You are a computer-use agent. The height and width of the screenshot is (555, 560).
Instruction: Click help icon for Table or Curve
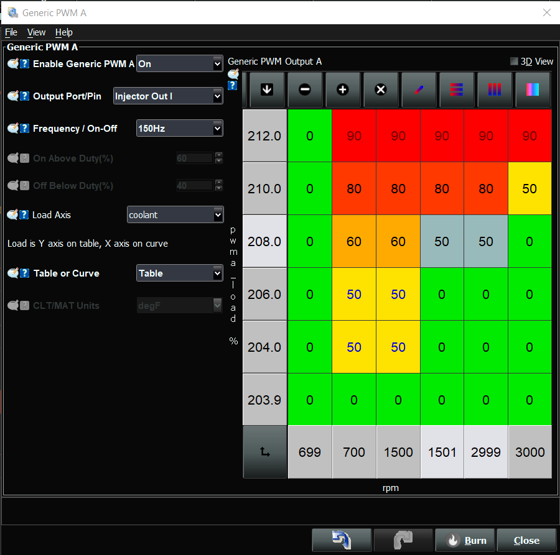[x=24, y=273]
